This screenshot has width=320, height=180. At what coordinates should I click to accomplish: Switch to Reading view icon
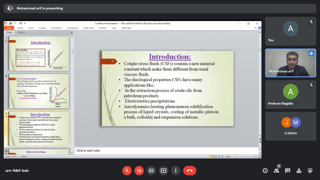(x=219, y=156)
